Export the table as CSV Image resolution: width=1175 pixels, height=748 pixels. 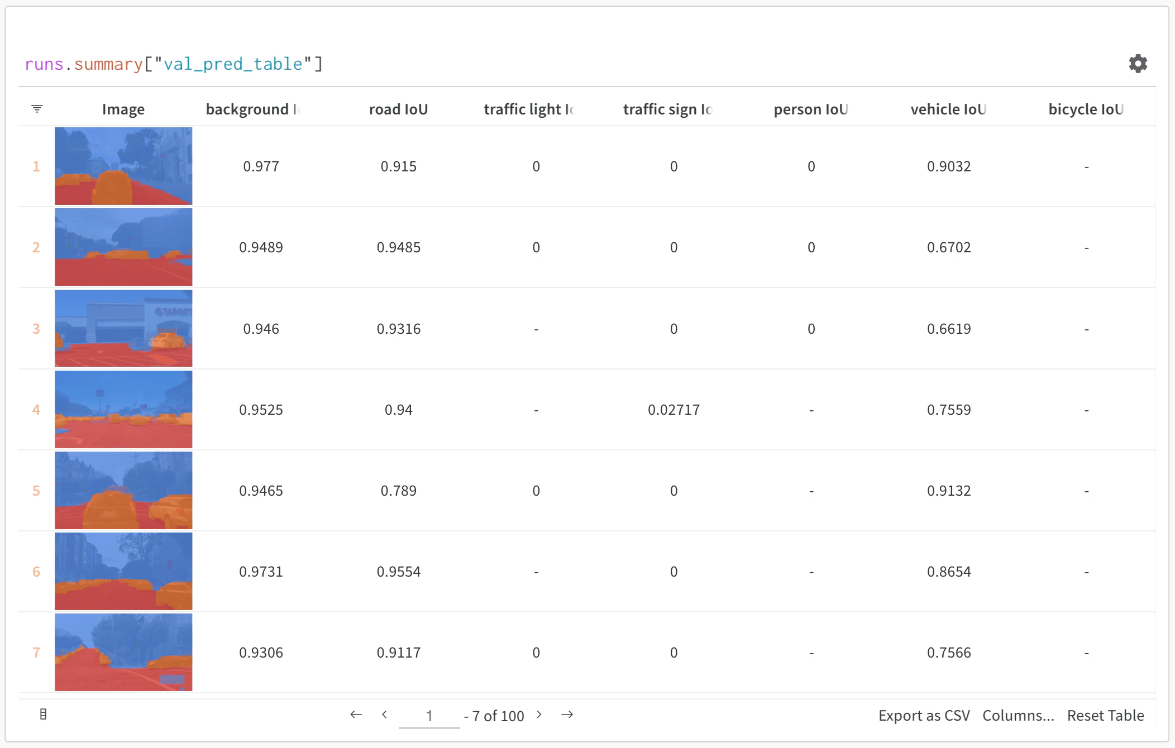(x=923, y=715)
